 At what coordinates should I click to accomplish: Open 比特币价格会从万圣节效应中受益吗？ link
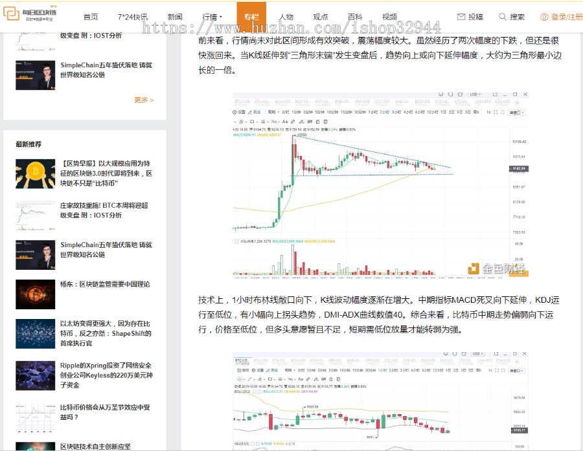(x=105, y=412)
